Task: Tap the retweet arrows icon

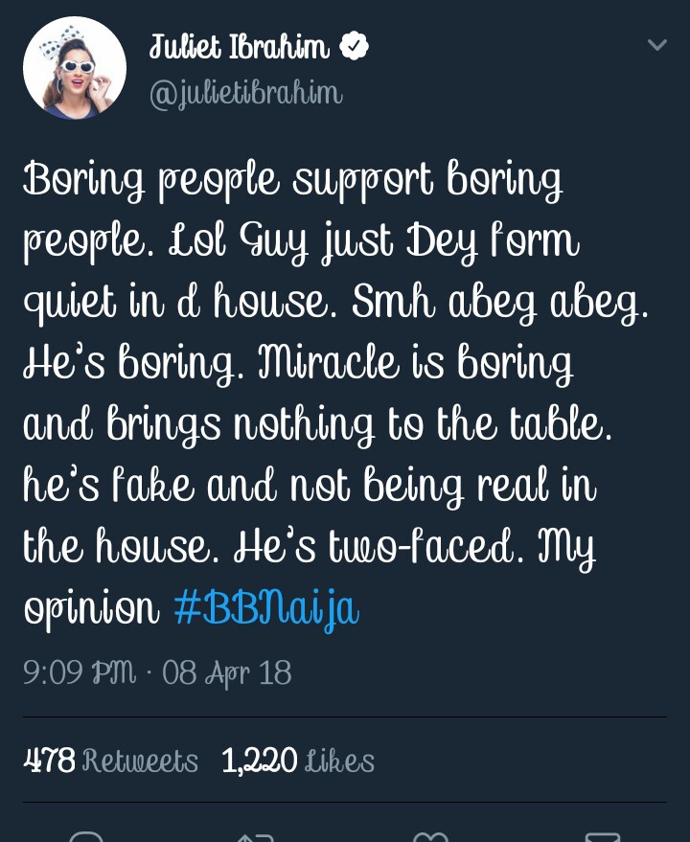Action: [255, 836]
